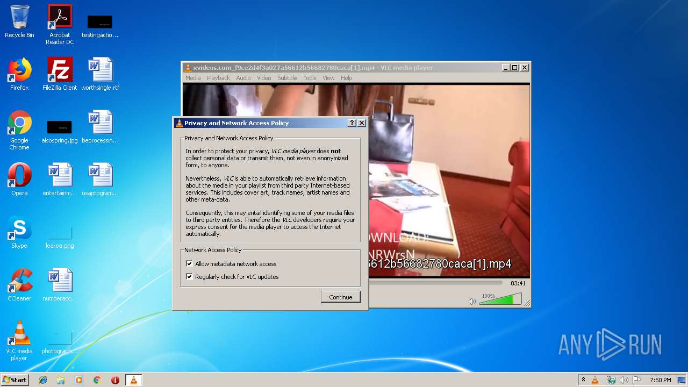688x387 pixels.
Task: Click the VLC playback seek bar
Action: (x=435, y=283)
